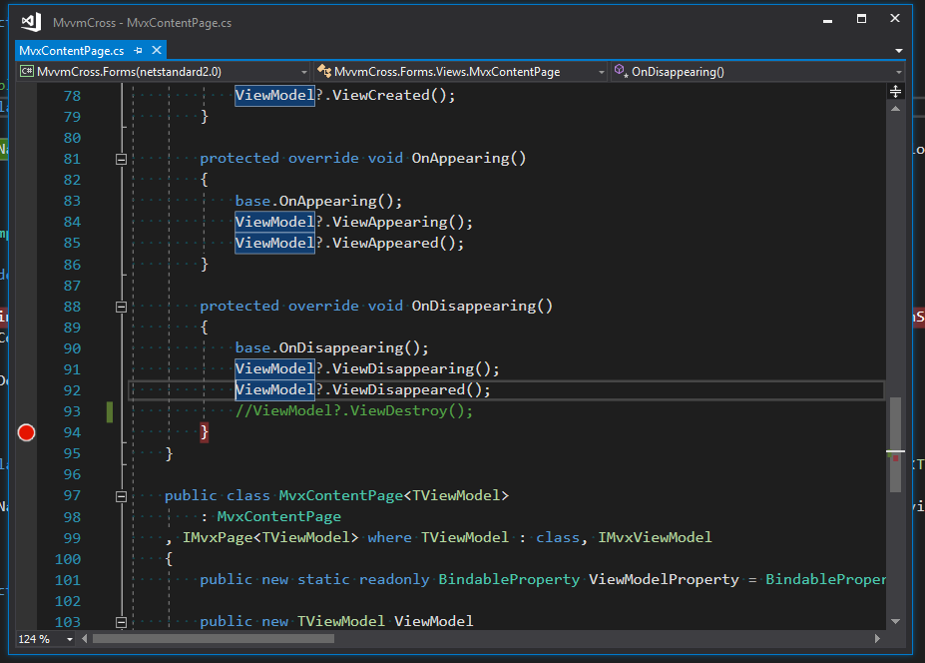
Task: Click the ViewAppeared() call
Action: pos(398,244)
